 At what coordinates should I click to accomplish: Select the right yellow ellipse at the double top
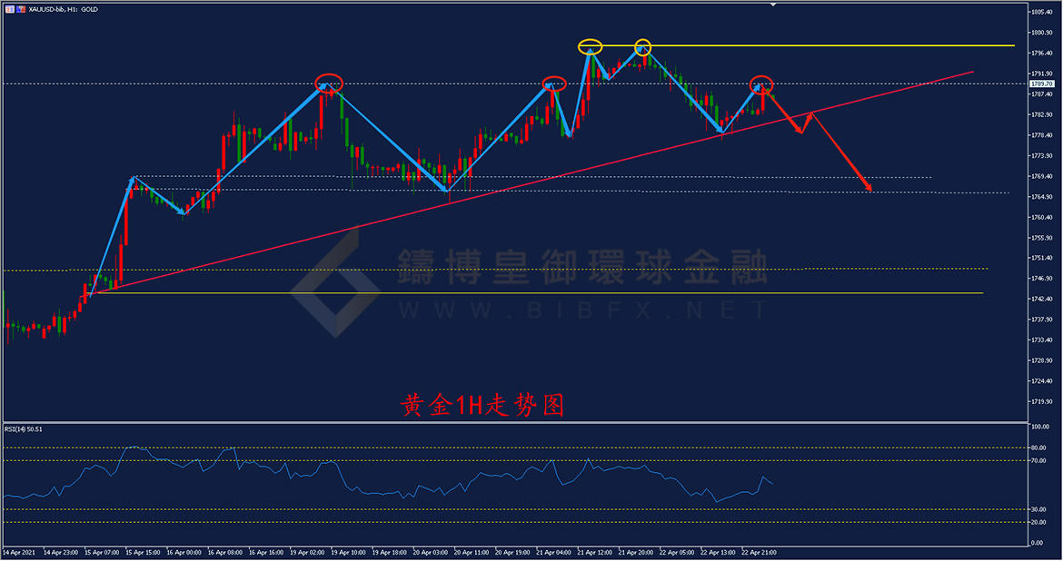(x=642, y=45)
